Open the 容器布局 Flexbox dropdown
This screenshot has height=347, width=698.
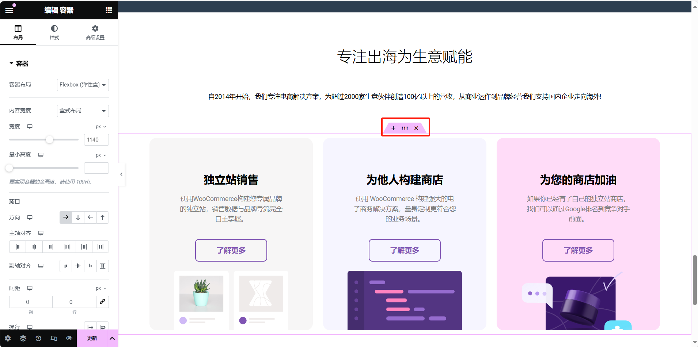click(83, 85)
